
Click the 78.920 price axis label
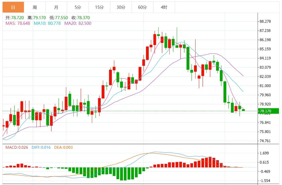tap(265, 104)
